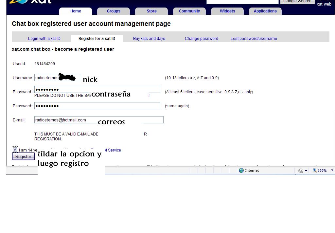Open the Store tab
The image size is (335, 233).
(x=151, y=11)
